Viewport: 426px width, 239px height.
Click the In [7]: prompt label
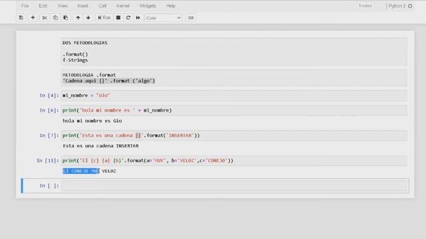click(49, 135)
